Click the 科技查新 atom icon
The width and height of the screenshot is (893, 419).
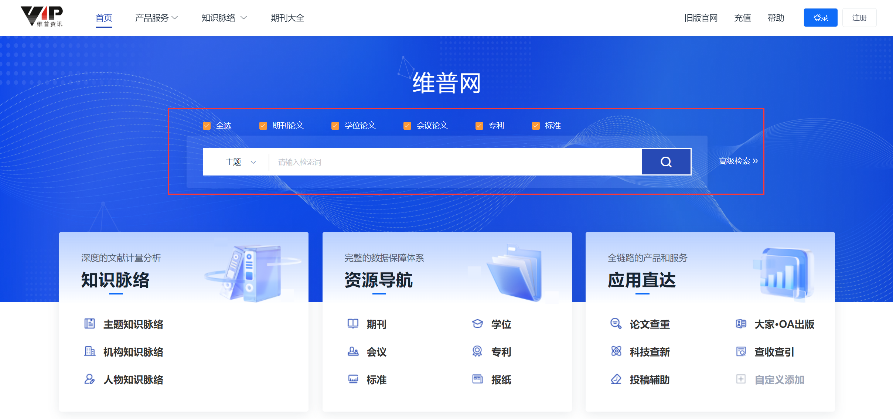616,351
